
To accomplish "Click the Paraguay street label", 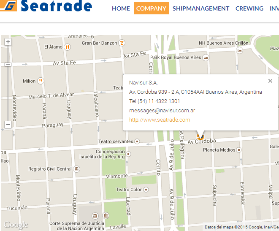I will pos(53,125).
